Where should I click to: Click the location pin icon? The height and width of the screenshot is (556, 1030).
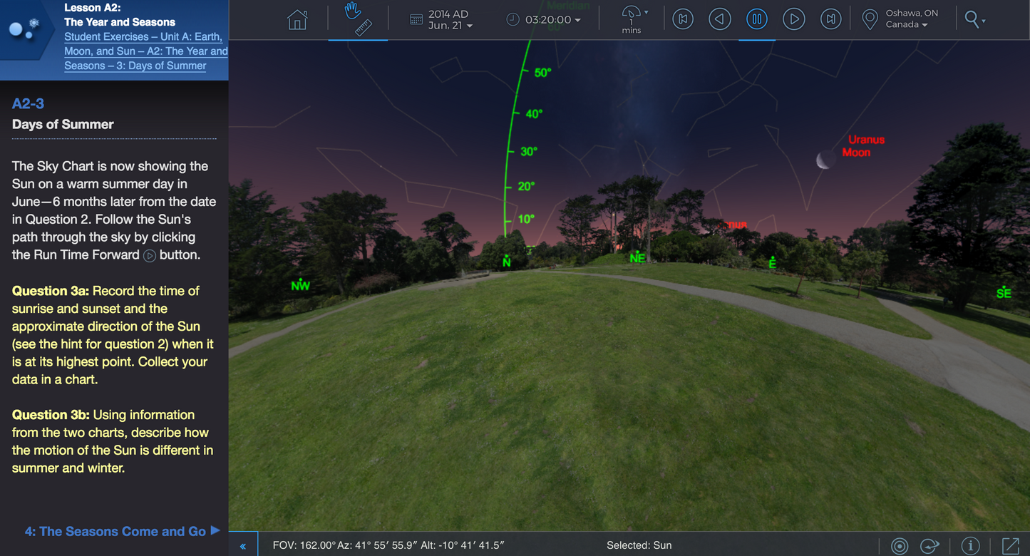point(870,19)
